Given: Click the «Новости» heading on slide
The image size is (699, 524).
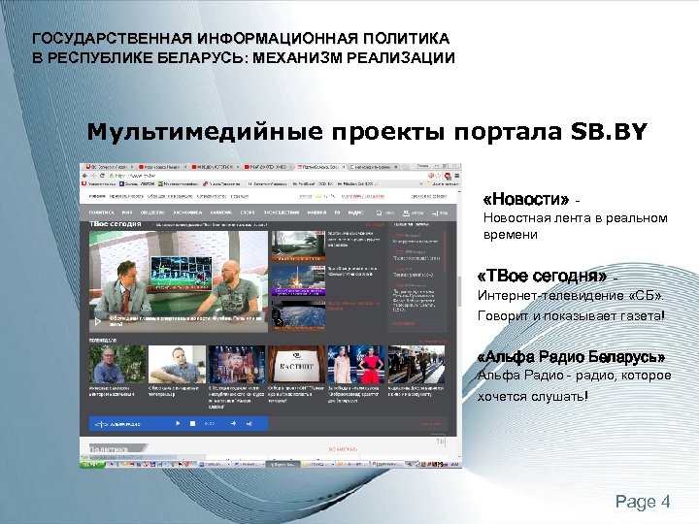Looking at the screenshot, I should pos(526,199).
